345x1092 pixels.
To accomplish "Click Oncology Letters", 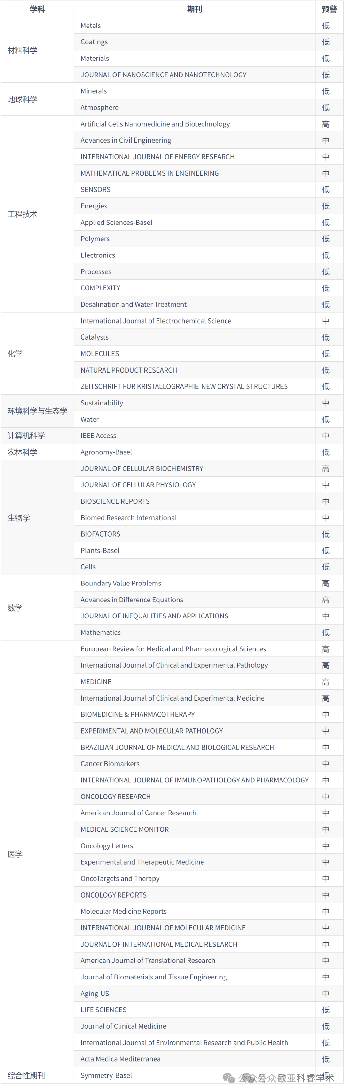I will (107, 846).
